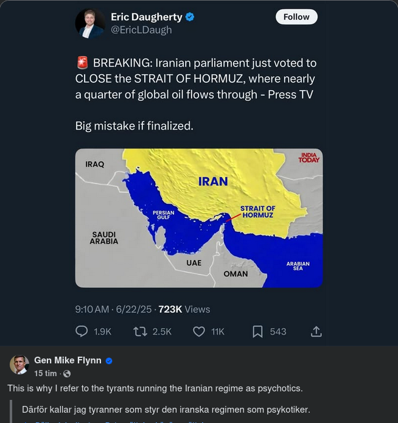
Task: Click the @EricLDaugh handle
Action: (x=141, y=30)
